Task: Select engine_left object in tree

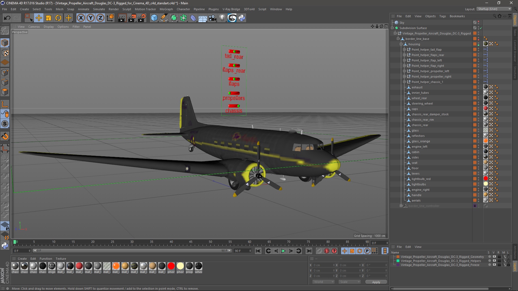Action: (x=419, y=147)
